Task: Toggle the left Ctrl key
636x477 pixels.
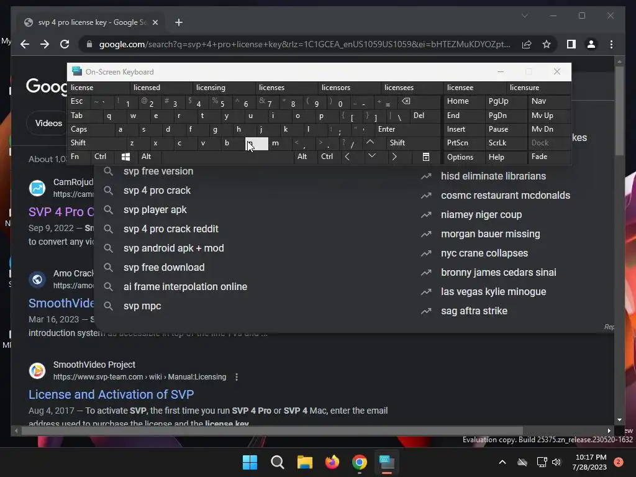Action: point(100,157)
